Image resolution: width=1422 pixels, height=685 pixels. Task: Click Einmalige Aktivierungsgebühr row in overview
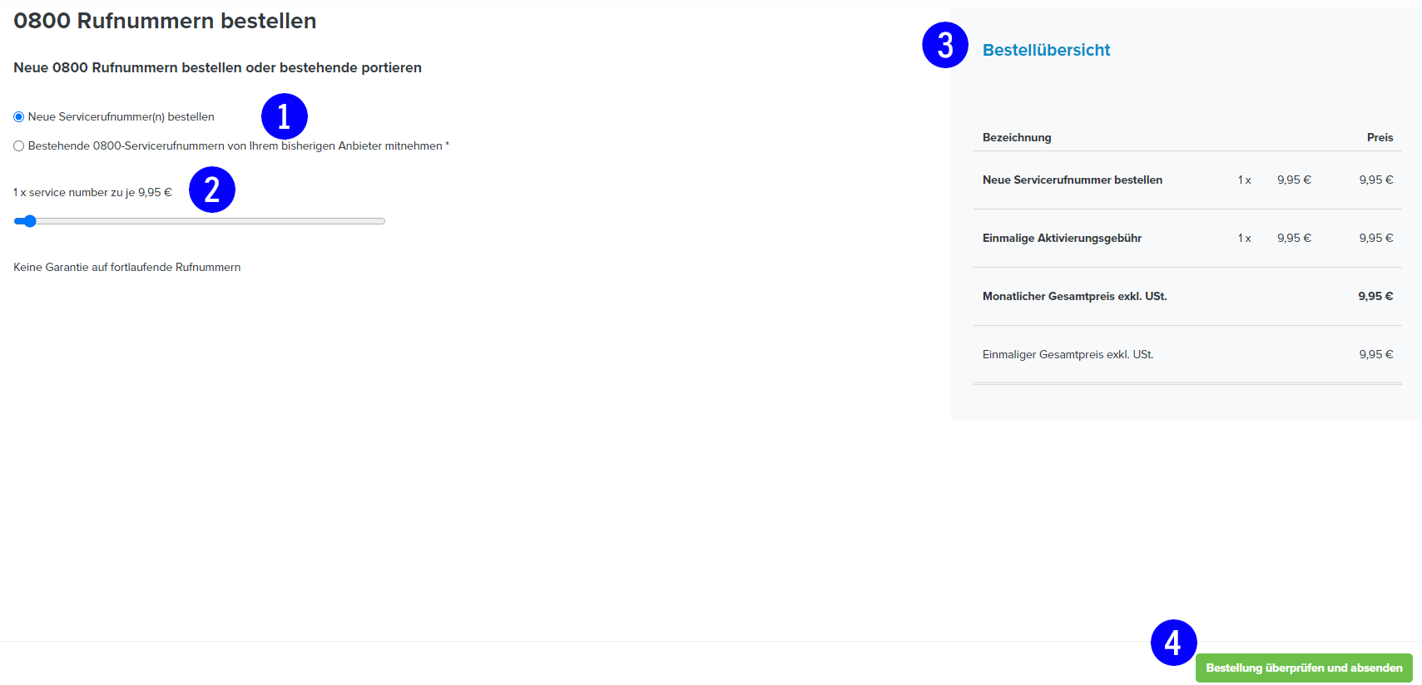1187,238
